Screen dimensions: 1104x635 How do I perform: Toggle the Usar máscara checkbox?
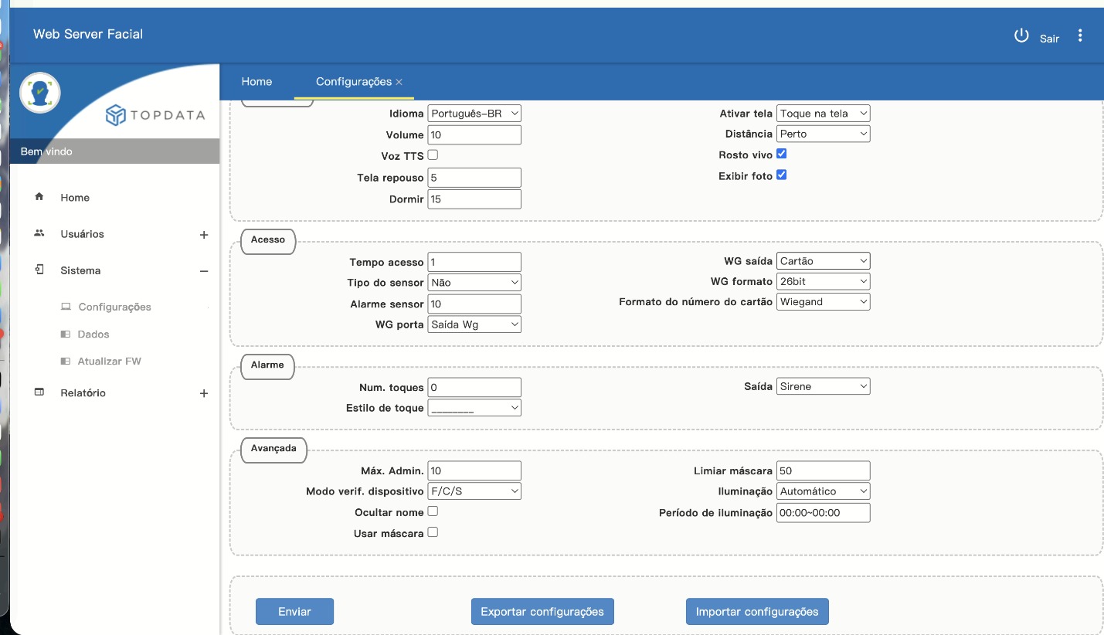point(433,531)
